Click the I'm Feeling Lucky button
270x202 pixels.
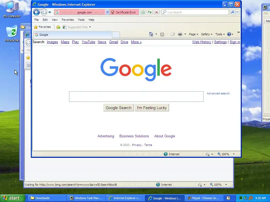click(152, 108)
